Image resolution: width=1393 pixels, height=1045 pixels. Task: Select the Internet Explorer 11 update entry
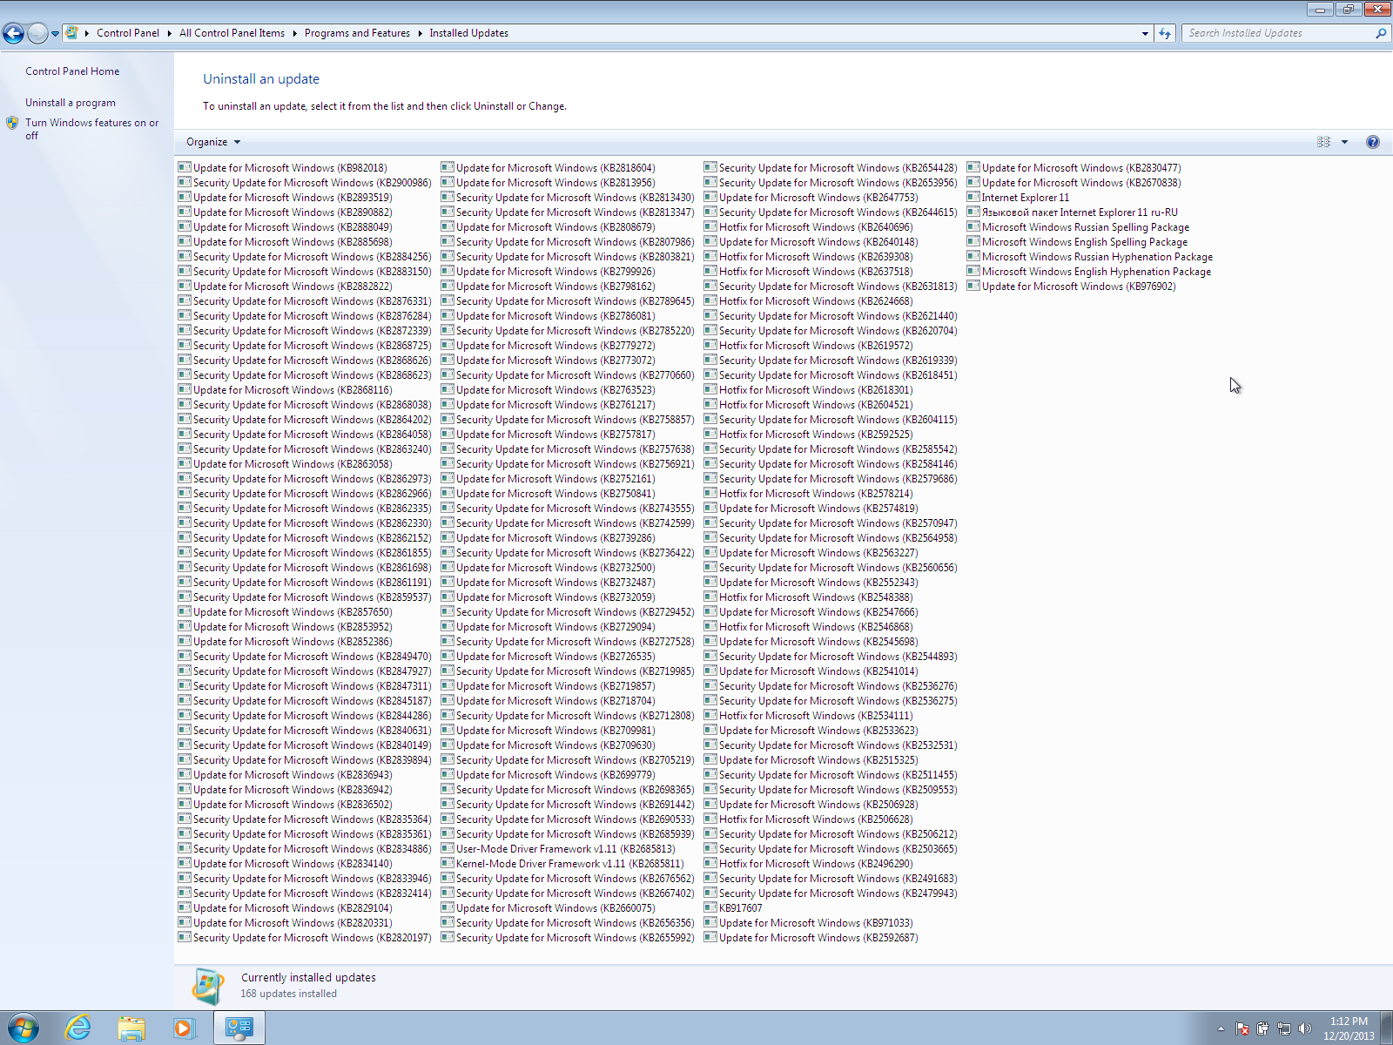tap(1025, 198)
